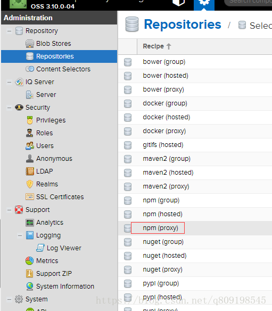272x311 pixels.
Task: Click the Support lifebuoy icon
Action: pyautogui.click(x=19, y=210)
